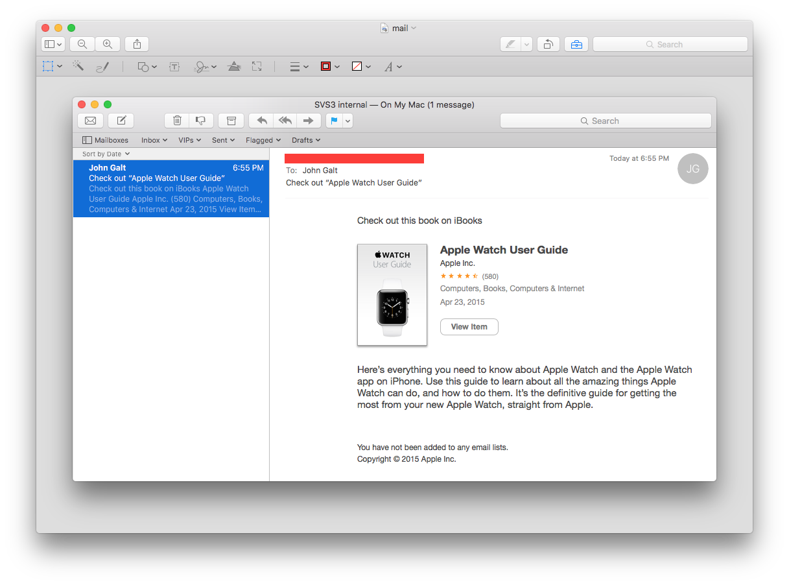Viewport: 789px width, 585px height.
Task: Reply All using the double arrow
Action: pyautogui.click(x=285, y=121)
